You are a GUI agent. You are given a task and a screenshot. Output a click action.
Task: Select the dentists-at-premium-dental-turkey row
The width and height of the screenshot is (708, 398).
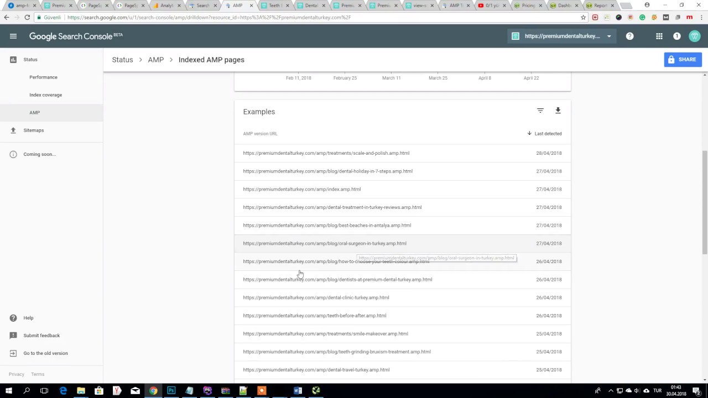(402, 280)
